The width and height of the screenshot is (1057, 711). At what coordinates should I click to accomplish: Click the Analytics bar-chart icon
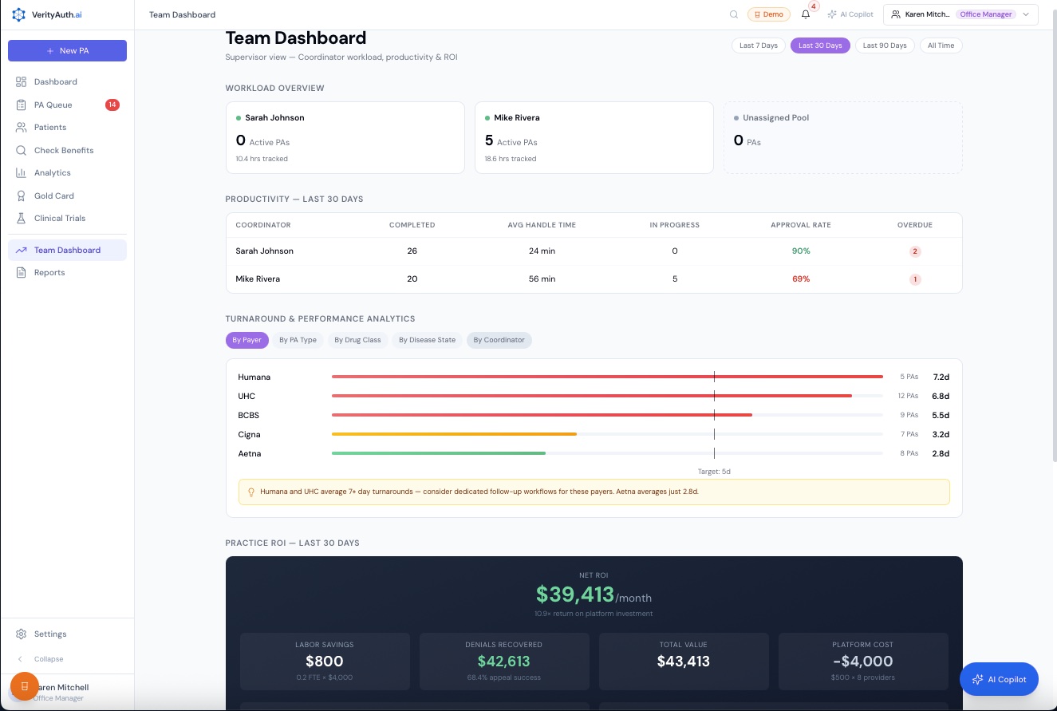pos(22,172)
